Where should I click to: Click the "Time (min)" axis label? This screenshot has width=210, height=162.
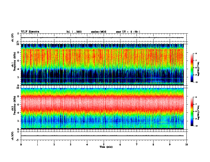106,147
